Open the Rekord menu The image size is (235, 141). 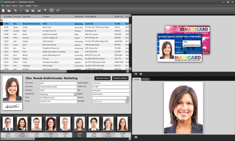pyautogui.click(x=15, y=6)
